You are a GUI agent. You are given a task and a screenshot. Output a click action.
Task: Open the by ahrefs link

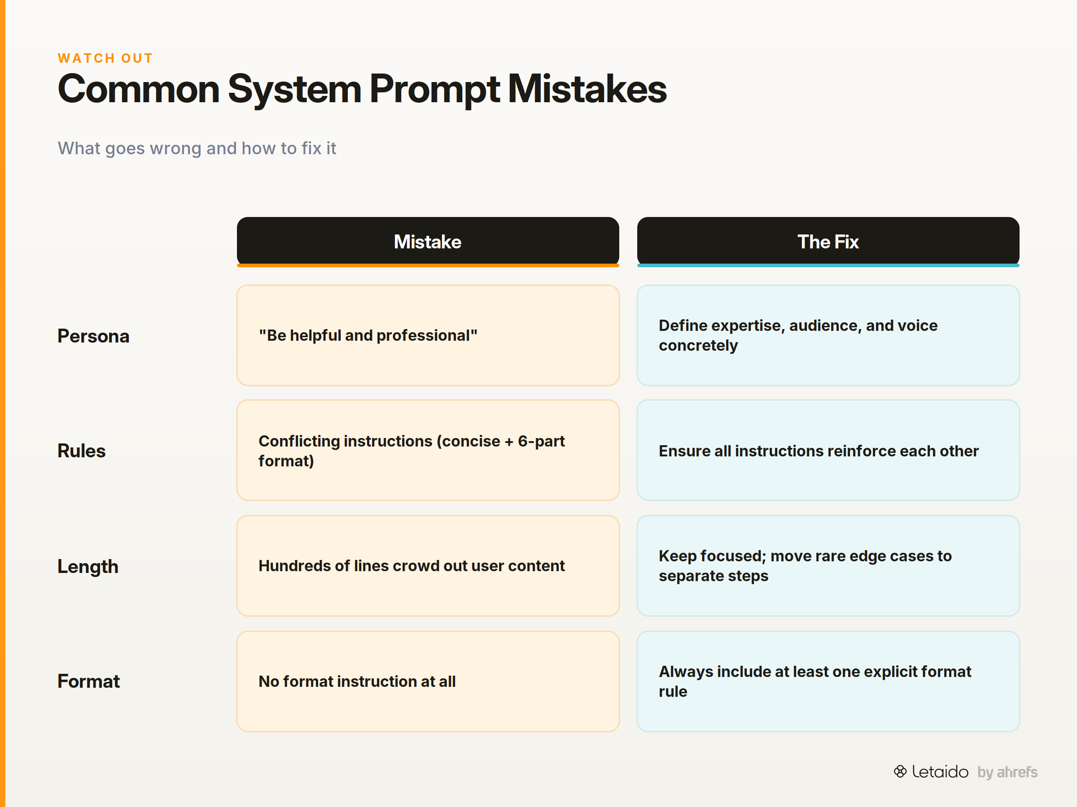(x=1007, y=772)
